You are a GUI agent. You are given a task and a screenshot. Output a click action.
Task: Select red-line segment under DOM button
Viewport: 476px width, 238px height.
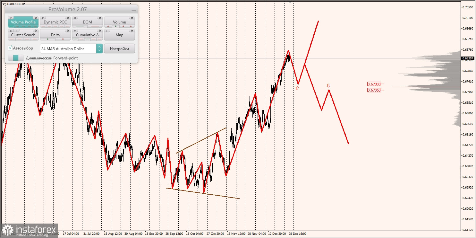[x=95, y=26]
